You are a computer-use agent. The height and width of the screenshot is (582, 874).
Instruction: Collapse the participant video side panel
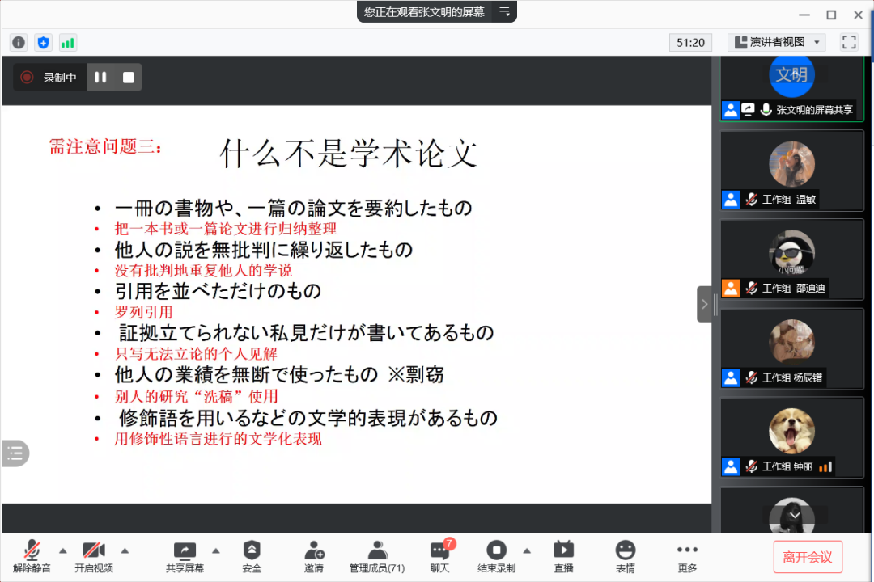coord(704,304)
